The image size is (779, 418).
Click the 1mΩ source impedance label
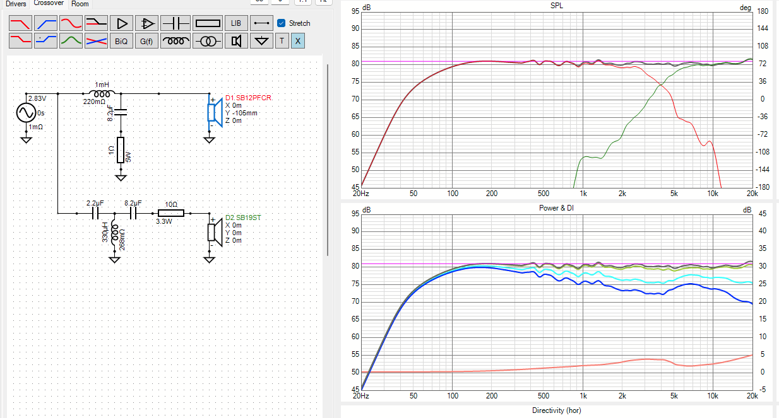click(x=36, y=127)
